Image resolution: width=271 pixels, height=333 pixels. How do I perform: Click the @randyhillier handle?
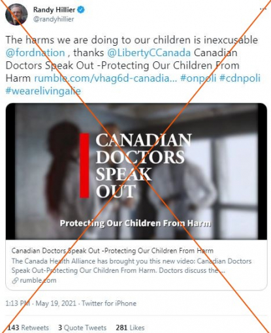click(x=54, y=19)
